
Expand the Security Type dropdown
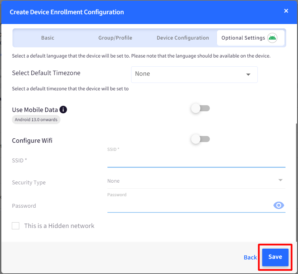point(196,181)
